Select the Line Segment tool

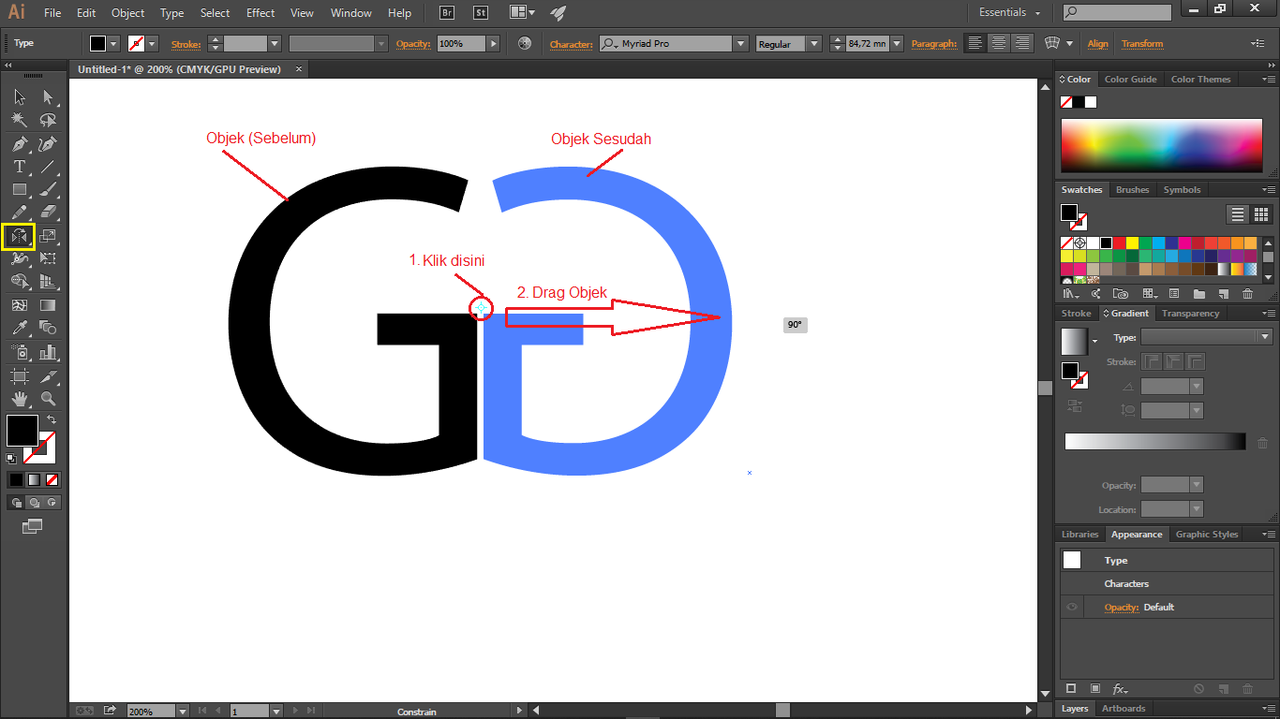point(48,167)
